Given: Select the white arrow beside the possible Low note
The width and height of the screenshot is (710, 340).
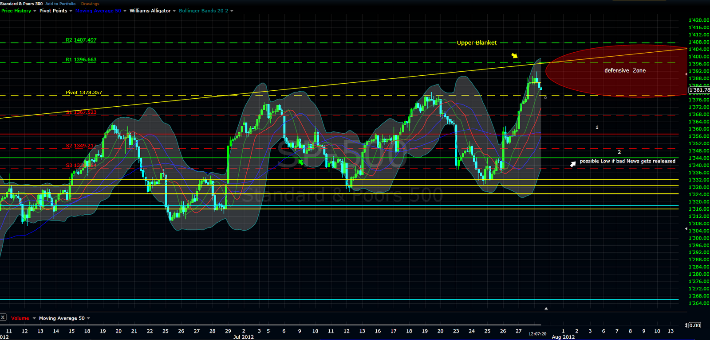Looking at the screenshot, I should [573, 164].
